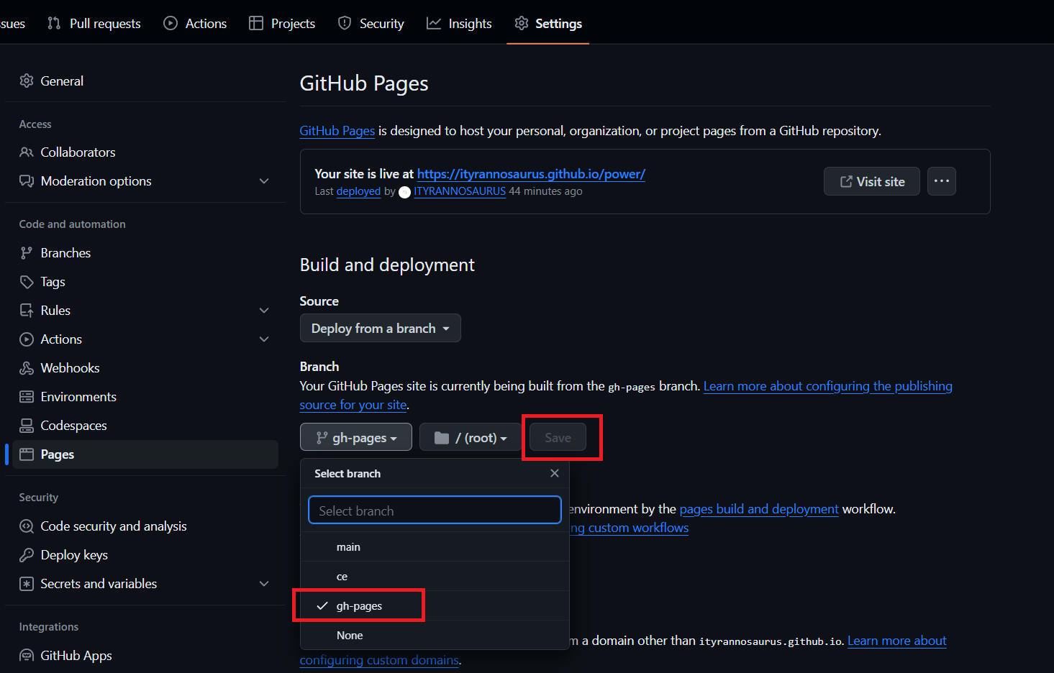Open Collaborators settings page

(145, 152)
